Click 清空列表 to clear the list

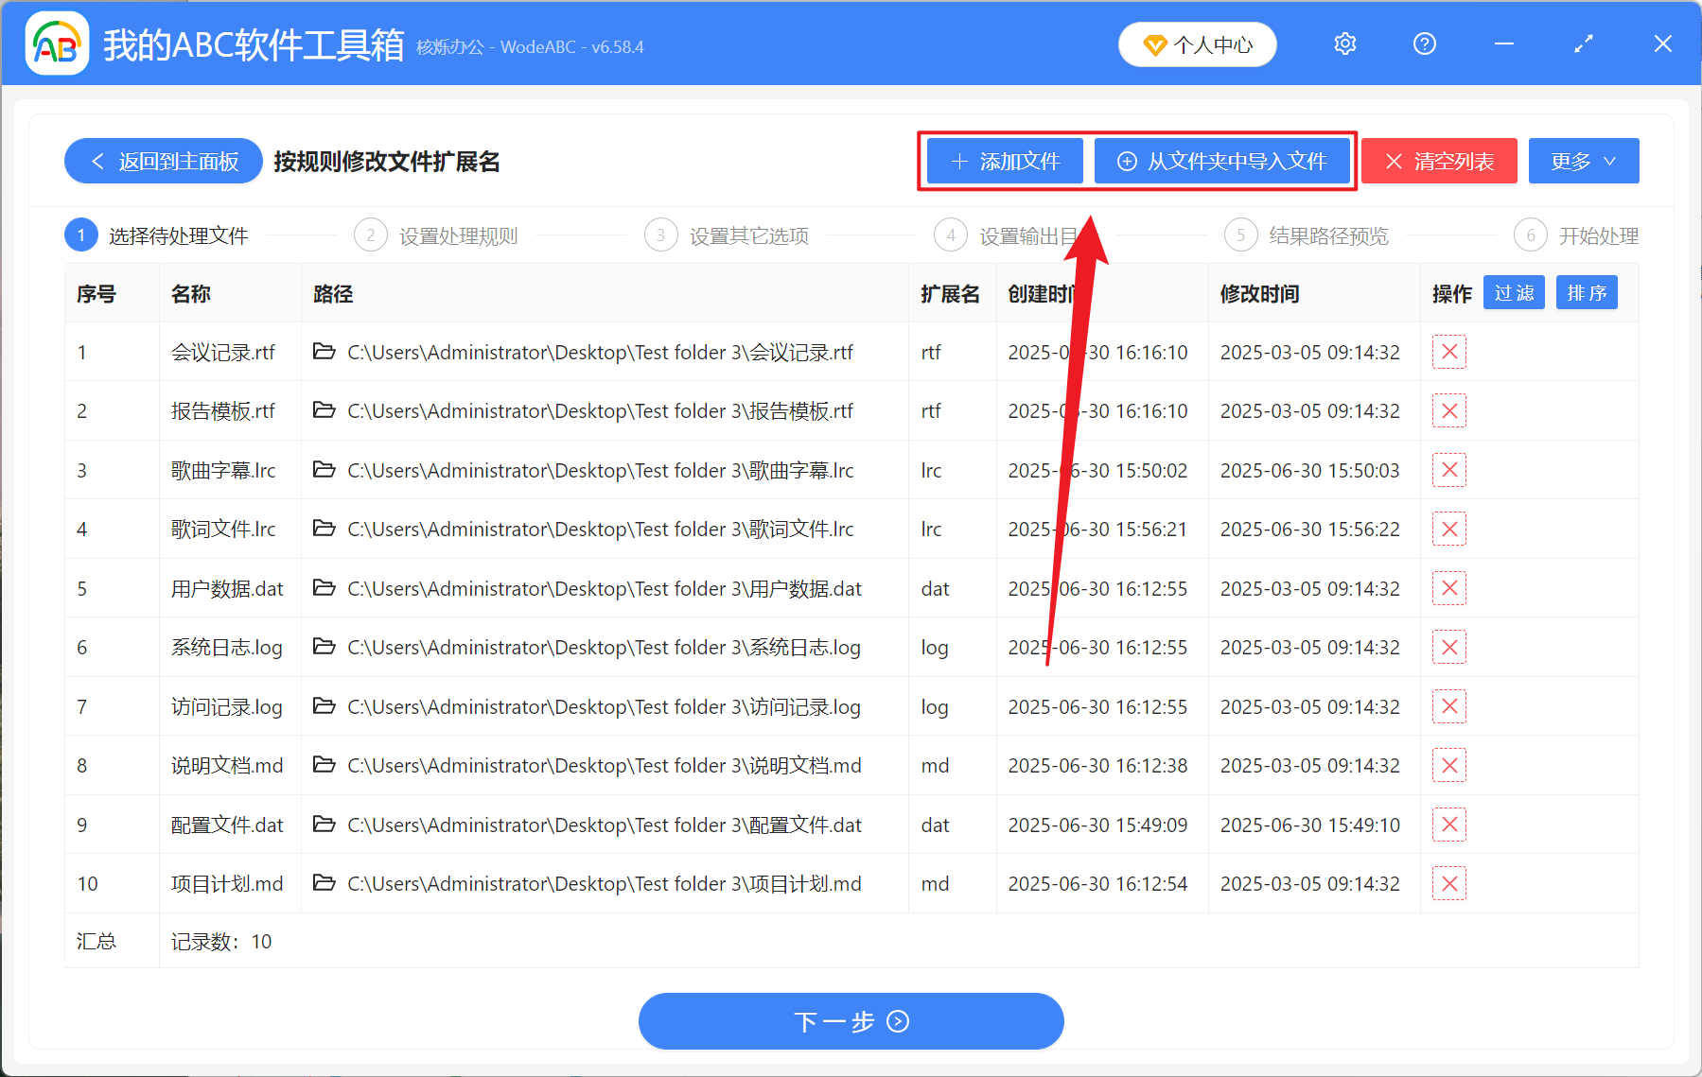(1438, 161)
